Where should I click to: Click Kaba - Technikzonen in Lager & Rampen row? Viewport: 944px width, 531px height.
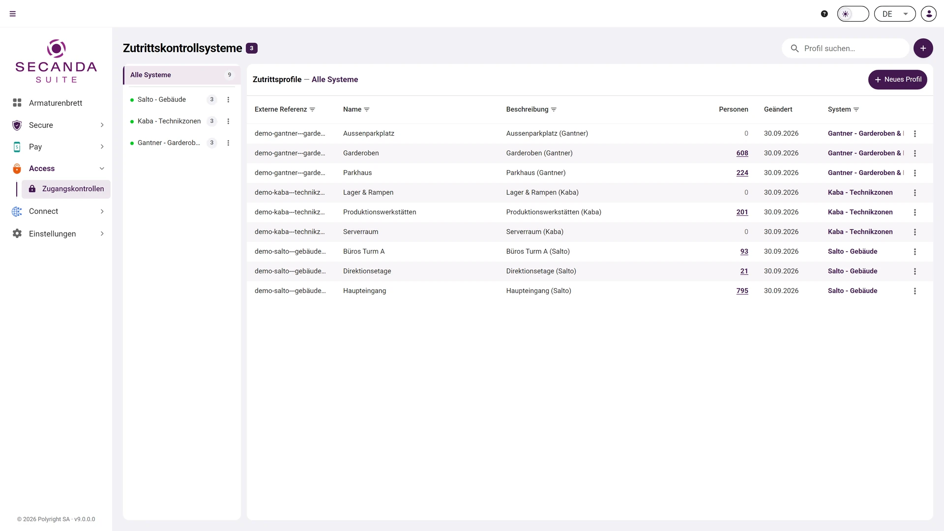[x=860, y=193]
